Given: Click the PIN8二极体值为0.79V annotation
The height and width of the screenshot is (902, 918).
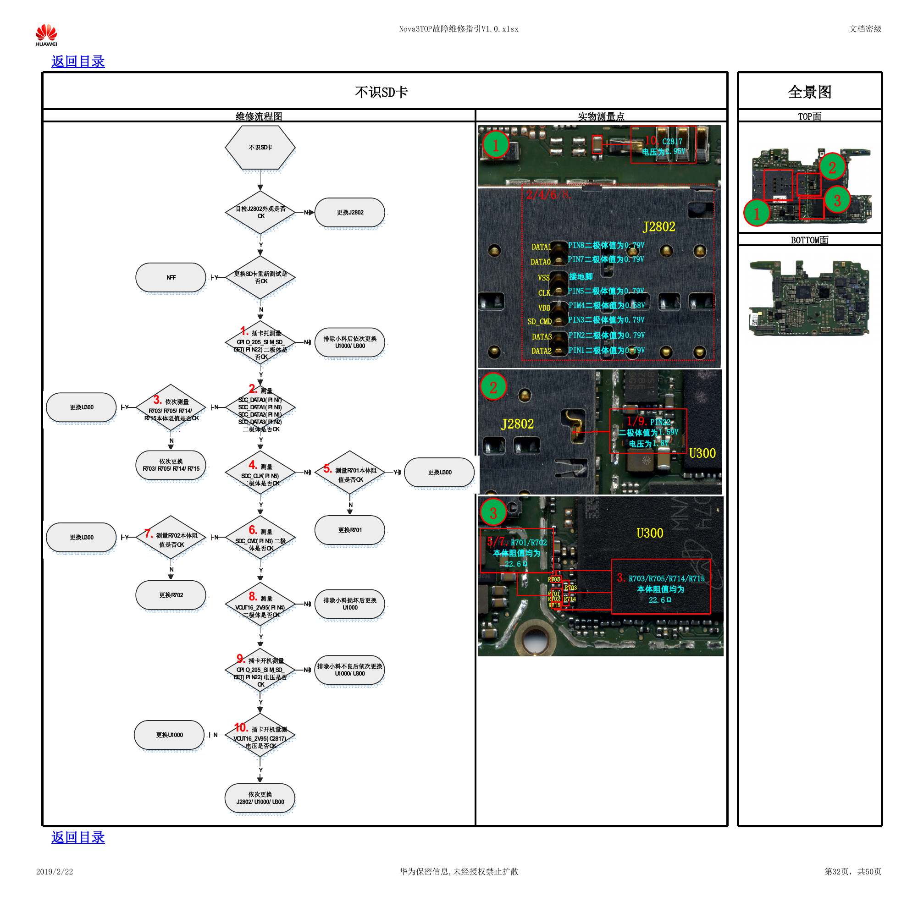Looking at the screenshot, I should point(606,245).
